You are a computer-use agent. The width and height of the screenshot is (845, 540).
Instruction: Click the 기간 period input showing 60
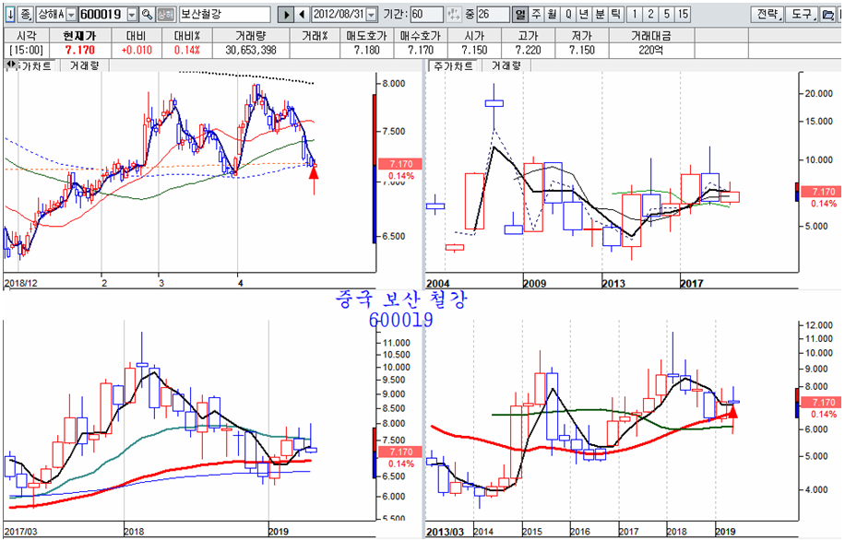(426, 14)
